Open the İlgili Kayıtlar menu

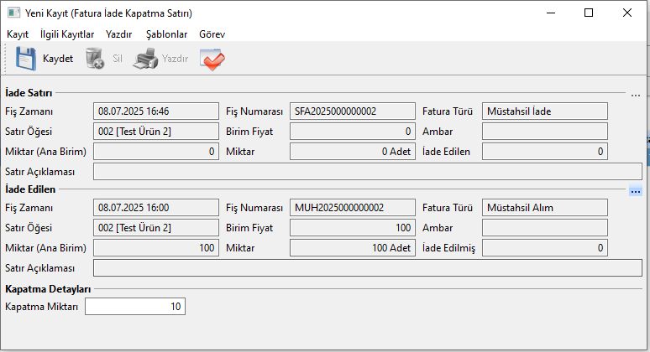click(67, 34)
